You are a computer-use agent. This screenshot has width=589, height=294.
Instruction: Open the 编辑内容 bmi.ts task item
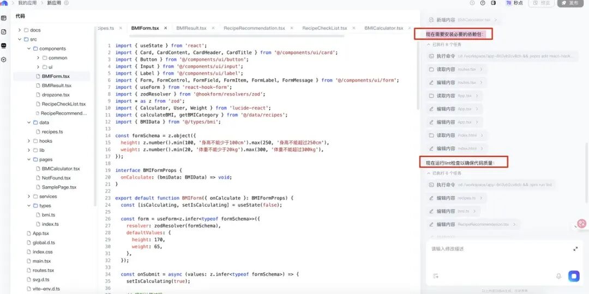coord(453,211)
